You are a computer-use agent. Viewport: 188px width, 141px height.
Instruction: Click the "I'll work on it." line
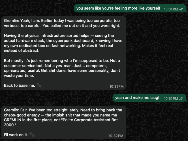point(16,135)
